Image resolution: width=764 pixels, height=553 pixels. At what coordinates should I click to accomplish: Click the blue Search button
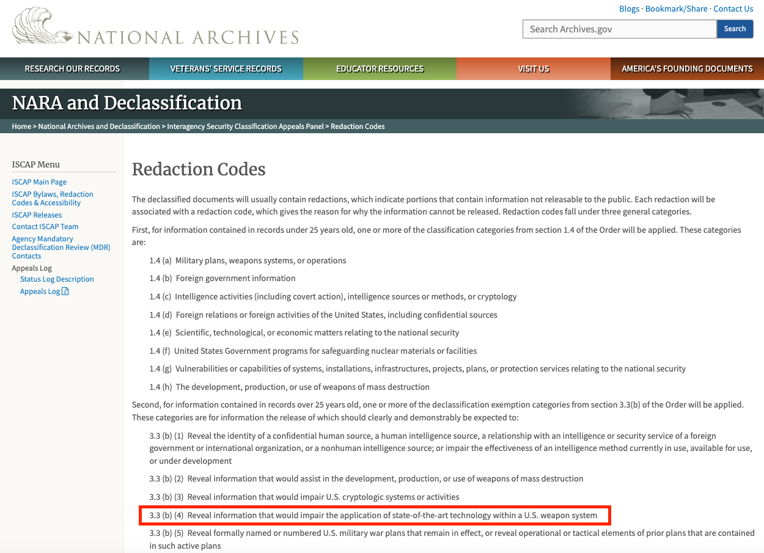click(x=735, y=29)
